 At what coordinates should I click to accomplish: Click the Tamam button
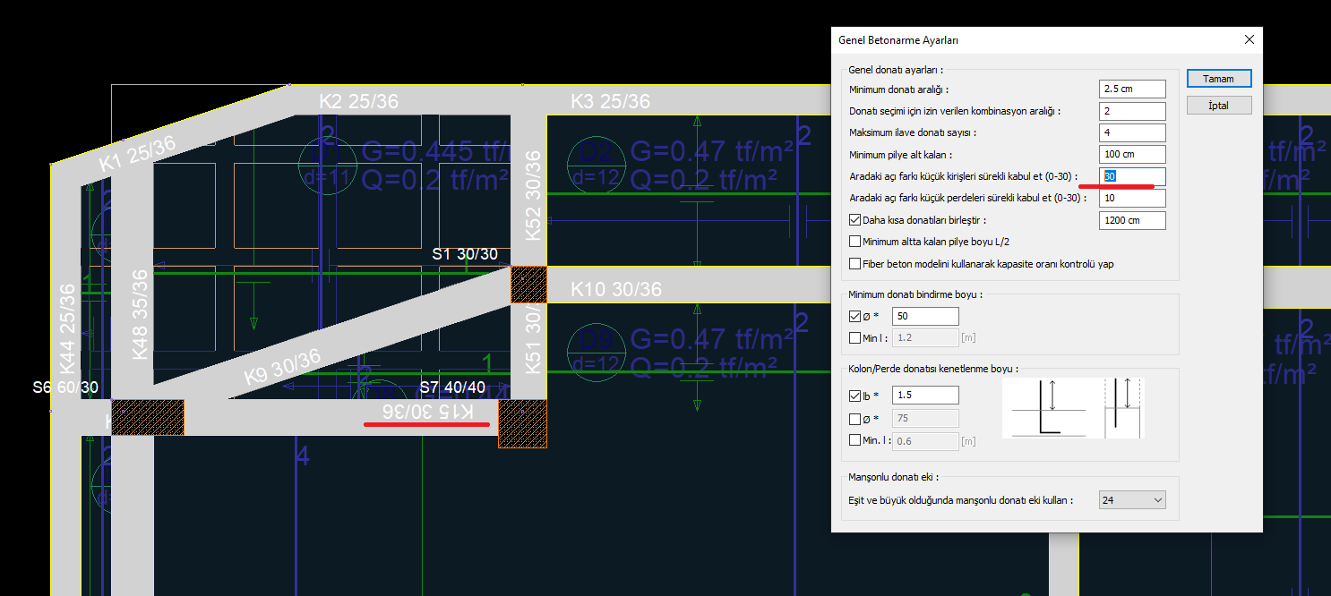click(x=1218, y=79)
